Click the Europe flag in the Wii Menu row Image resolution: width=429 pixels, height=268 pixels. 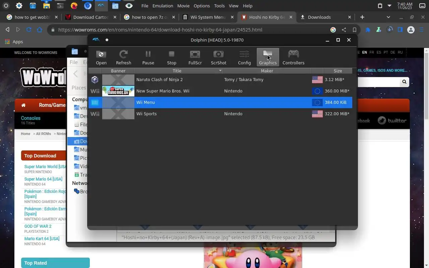tap(317, 102)
